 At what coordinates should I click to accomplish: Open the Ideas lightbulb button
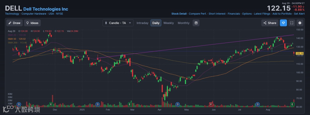point(32,23)
